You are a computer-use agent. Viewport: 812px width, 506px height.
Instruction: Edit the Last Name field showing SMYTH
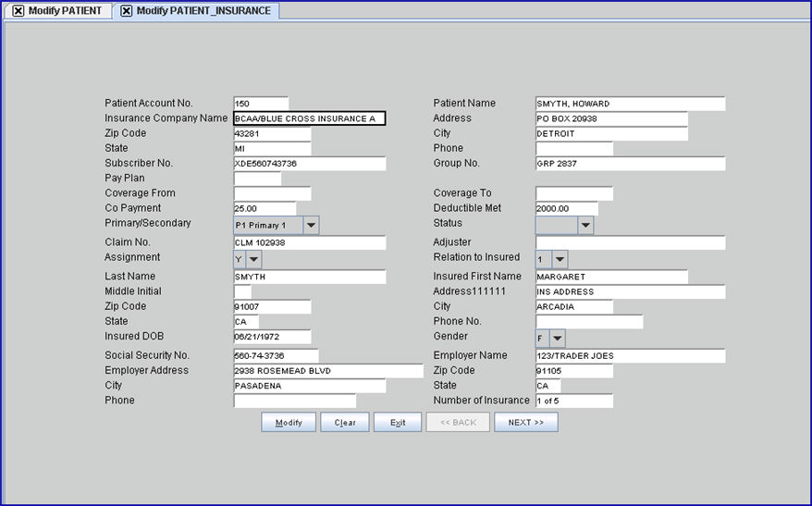pyautogui.click(x=310, y=278)
